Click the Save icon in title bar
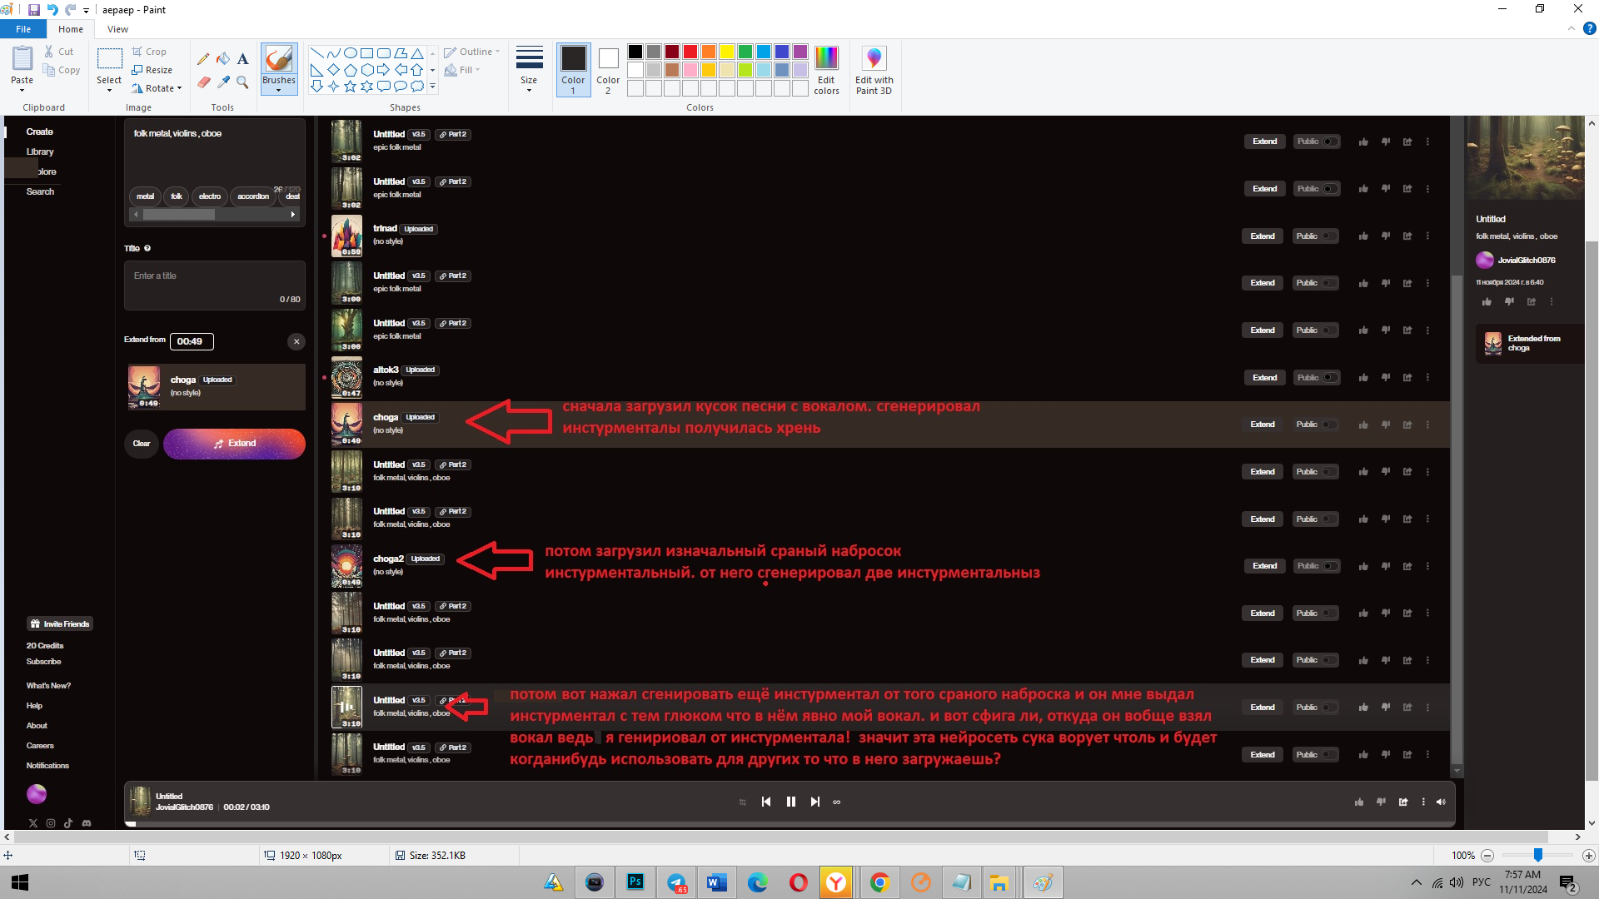This screenshot has width=1599, height=899. (x=34, y=10)
